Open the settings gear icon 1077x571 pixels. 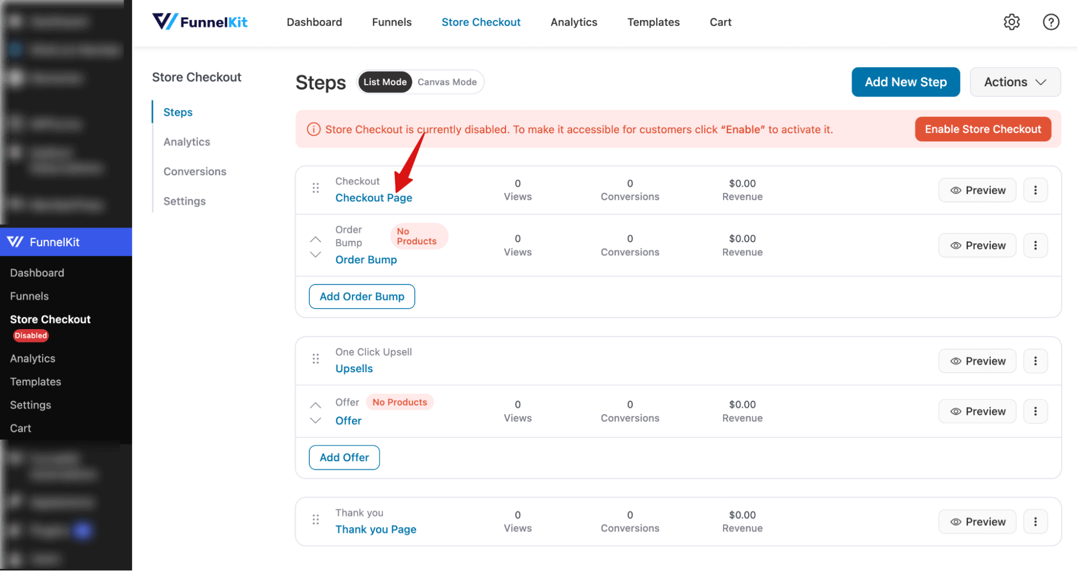pos(1011,22)
